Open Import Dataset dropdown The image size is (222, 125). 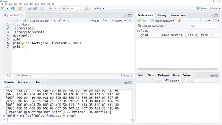pos(162,21)
